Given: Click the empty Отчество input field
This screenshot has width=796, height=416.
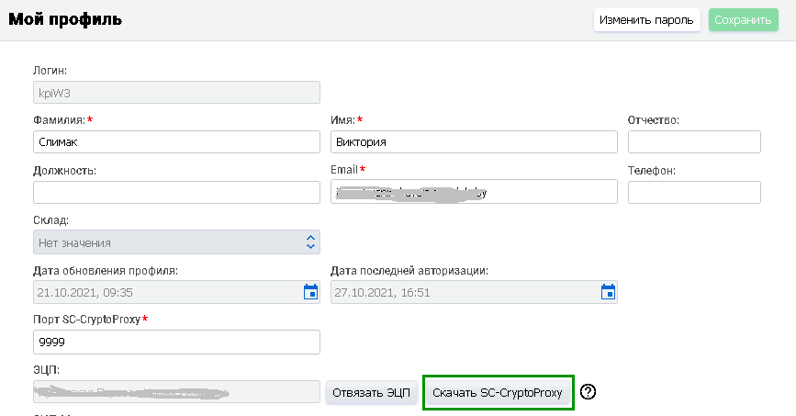Looking at the screenshot, I should click(694, 142).
